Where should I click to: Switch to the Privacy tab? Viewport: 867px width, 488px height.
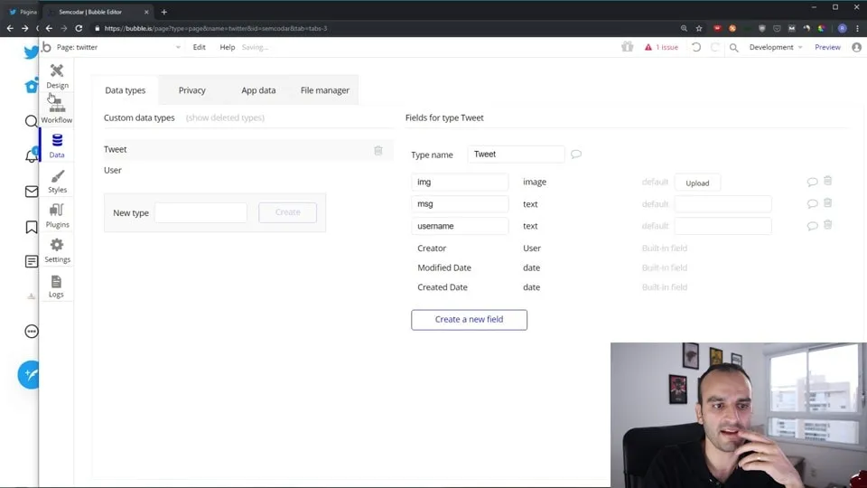[x=191, y=90]
